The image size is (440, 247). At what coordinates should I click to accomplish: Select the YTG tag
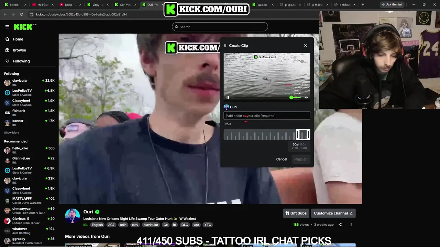coord(208,225)
